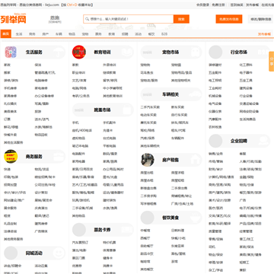Viewport: 274px width, 274px height.
Task: Click the bag icon in 跳蚤市场 header
Action: [126, 110]
